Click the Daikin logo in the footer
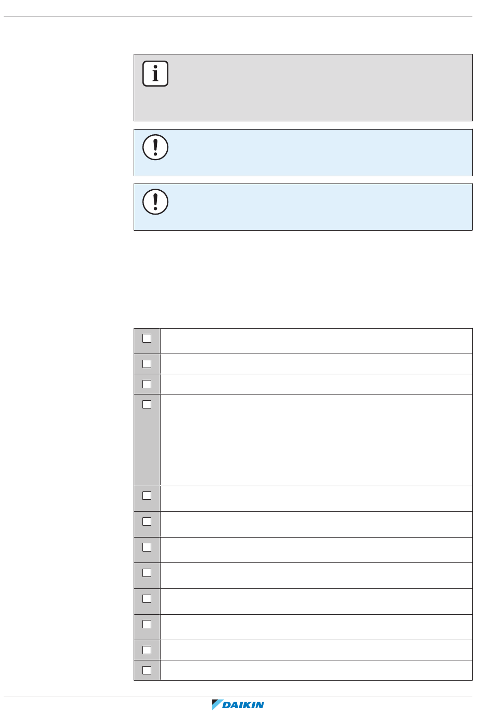Viewport: 492px width, 719px height. point(238,704)
